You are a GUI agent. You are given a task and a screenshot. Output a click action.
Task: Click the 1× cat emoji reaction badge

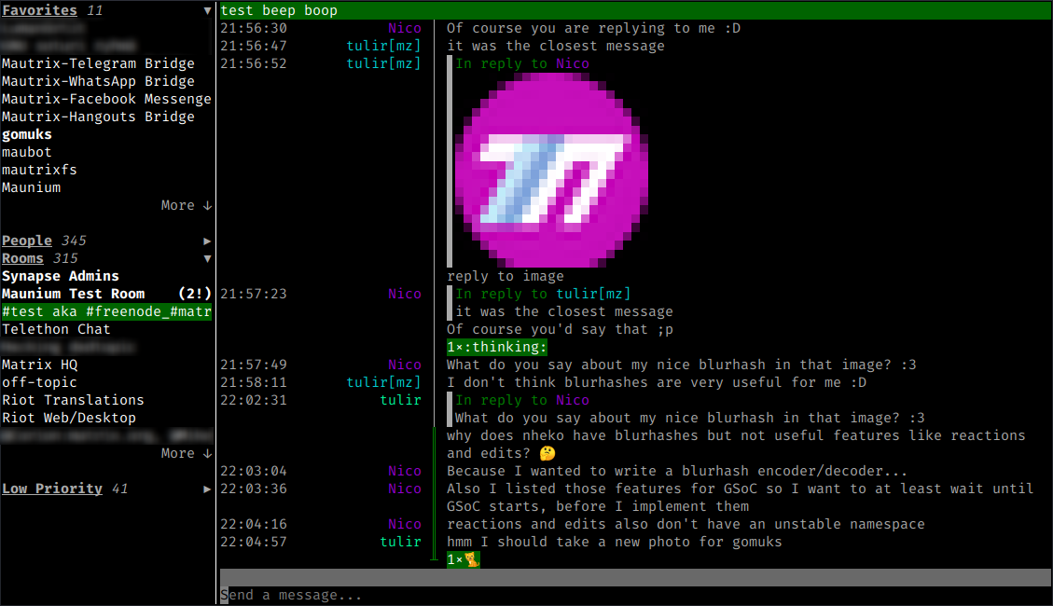[x=464, y=559]
